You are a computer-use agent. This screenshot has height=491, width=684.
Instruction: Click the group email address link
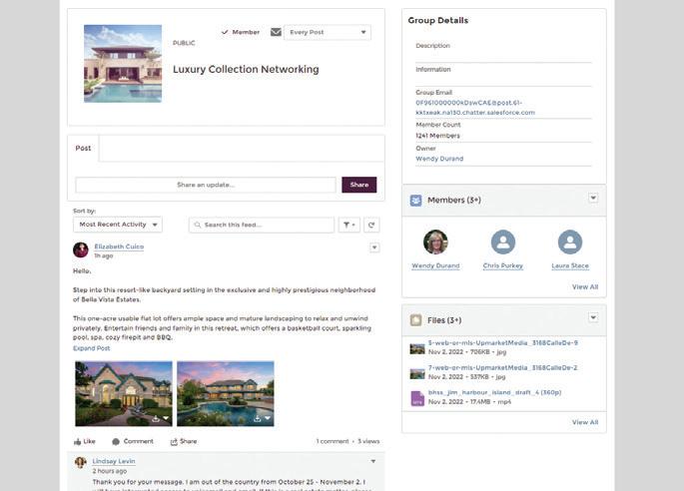[475, 108]
